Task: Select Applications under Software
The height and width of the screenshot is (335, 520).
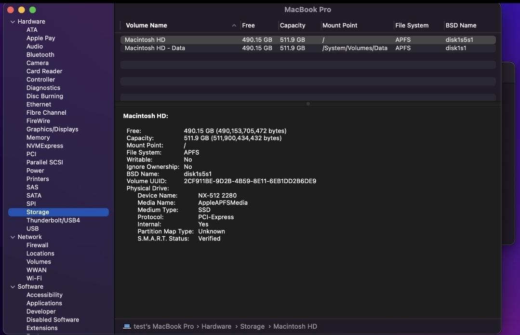Action: pyautogui.click(x=44, y=304)
